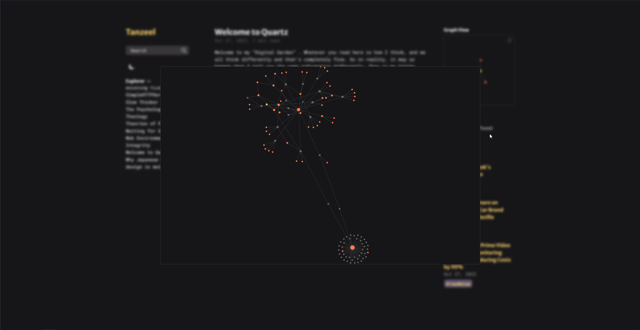Screen dimensions: 640x330
Task: Click the Graph View heading in right sidebar
Action: (x=456, y=30)
